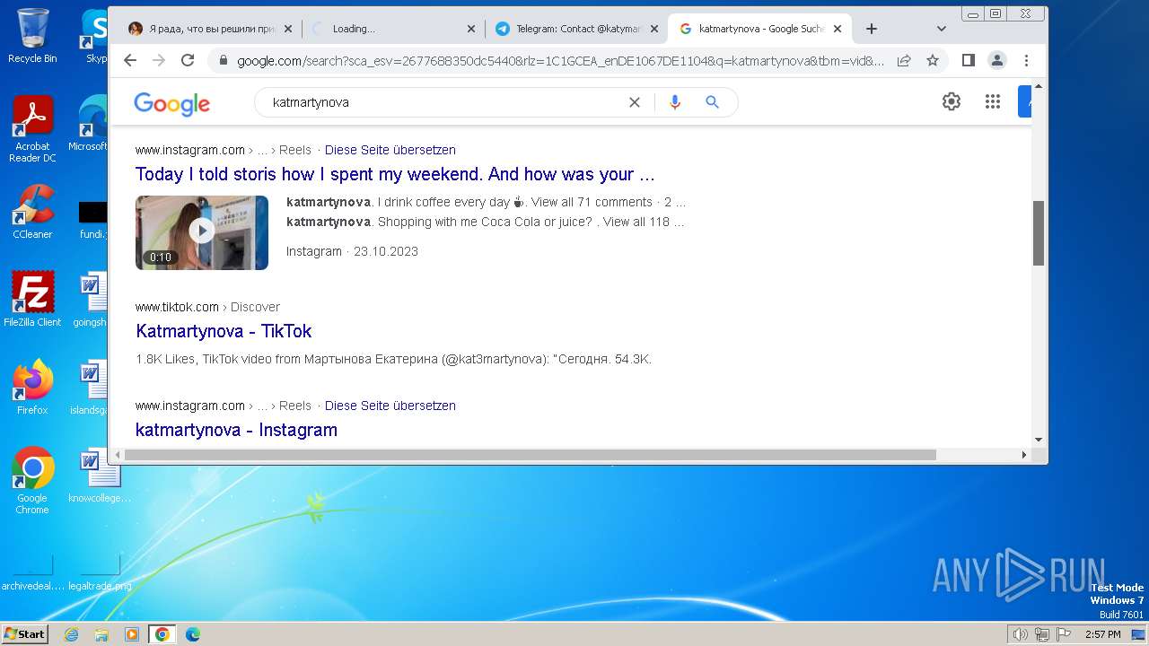Image resolution: width=1149 pixels, height=646 pixels.
Task: Close the Telegram Contact tab
Action: [654, 29]
